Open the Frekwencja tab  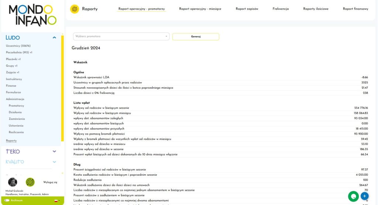(281, 9)
